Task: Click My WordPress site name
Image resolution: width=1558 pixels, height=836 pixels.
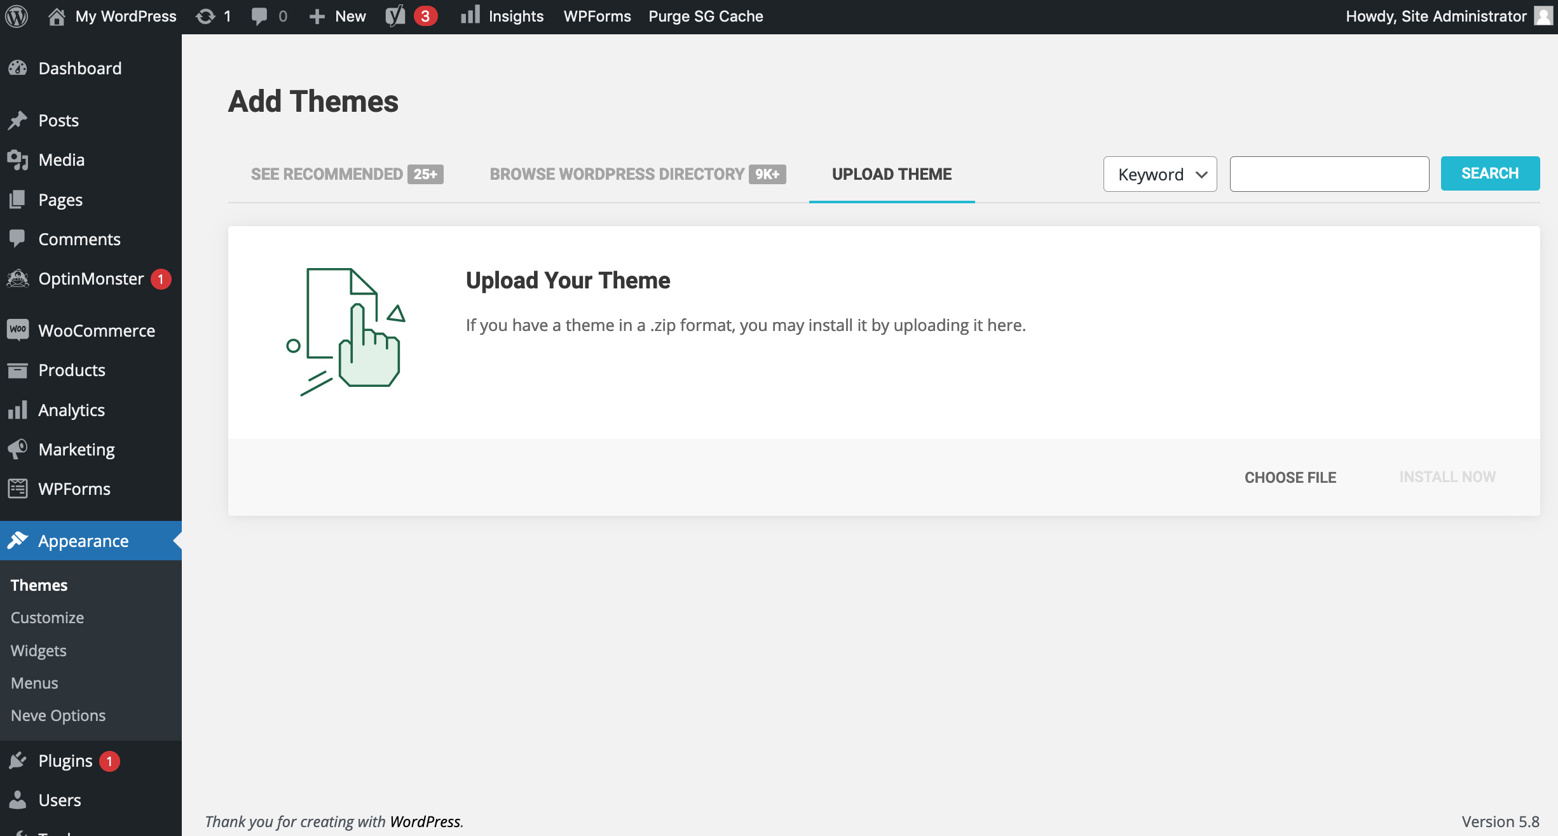Action: tap(126, 16)
